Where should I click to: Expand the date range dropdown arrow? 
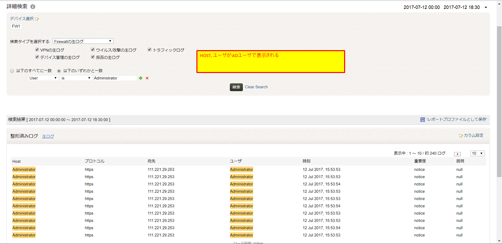click(486, 7)
